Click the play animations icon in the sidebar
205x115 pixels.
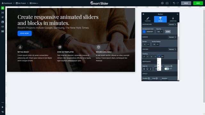[x=3, y=107]
